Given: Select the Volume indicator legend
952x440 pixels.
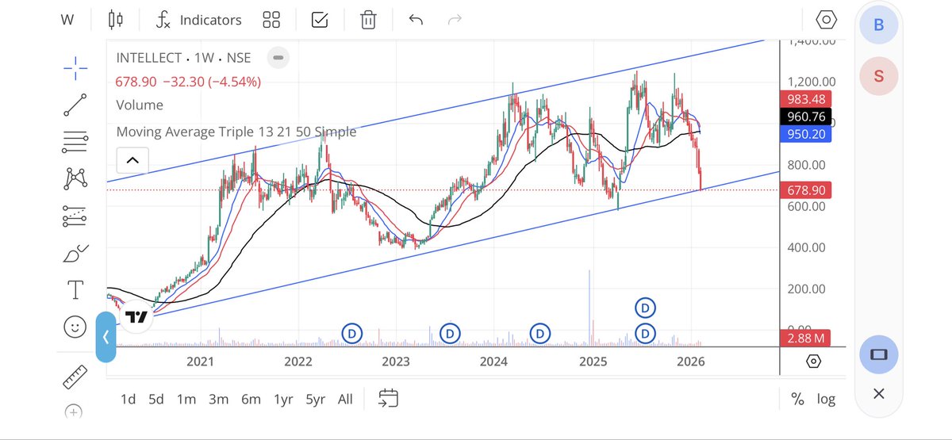Looking at the screenshot, I should click(x=140, y=105).
